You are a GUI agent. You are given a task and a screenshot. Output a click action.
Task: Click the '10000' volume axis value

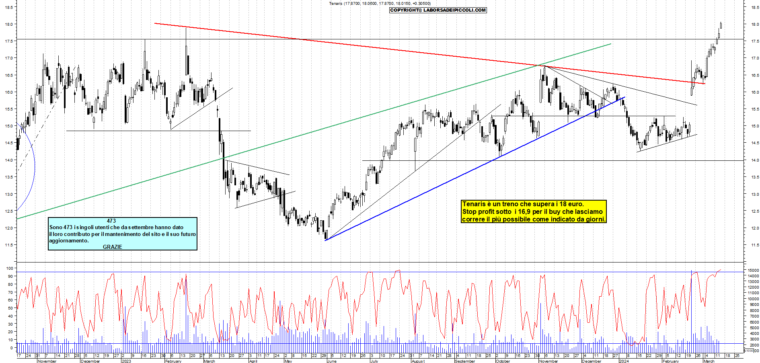pyautogui.click(x=753, y=299)
